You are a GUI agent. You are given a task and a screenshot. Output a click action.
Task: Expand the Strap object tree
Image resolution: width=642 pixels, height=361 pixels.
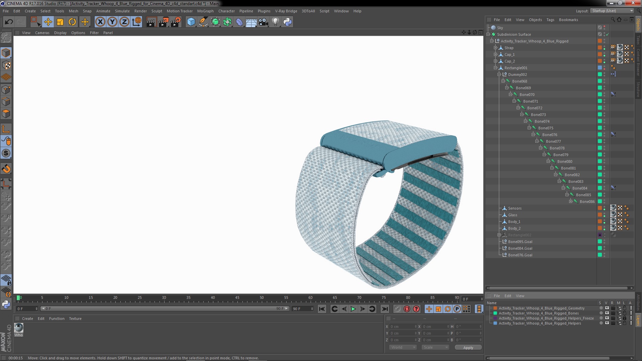(496, 48)
